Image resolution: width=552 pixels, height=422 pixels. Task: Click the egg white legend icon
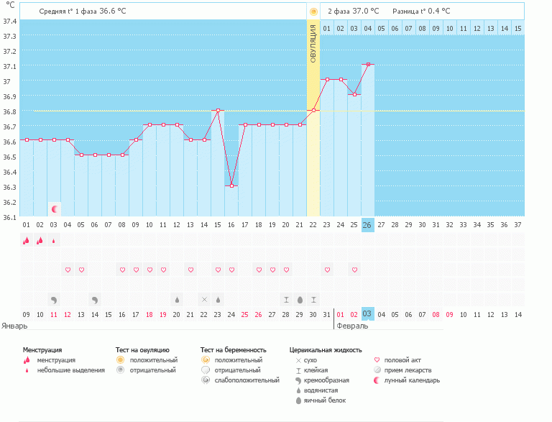298,400
